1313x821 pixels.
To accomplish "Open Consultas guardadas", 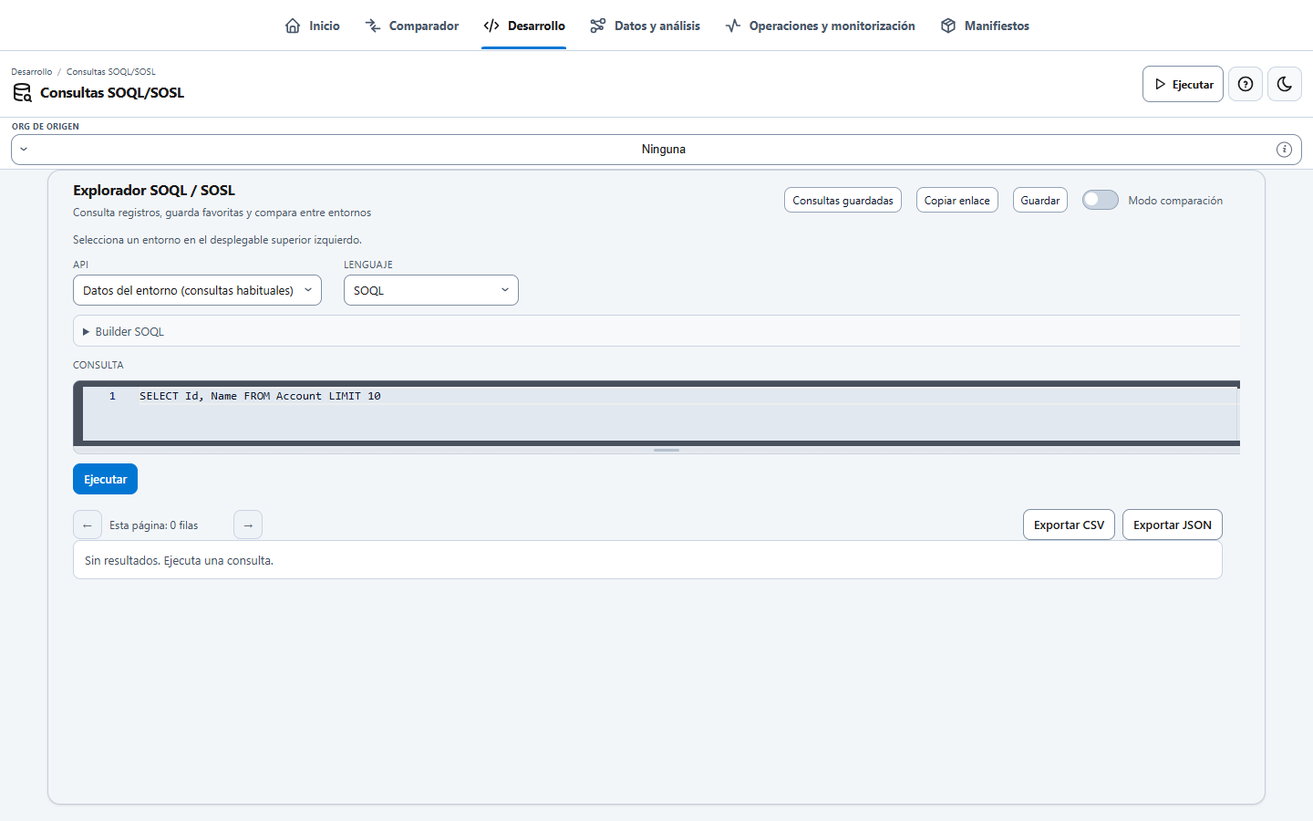I will coord(843,200).
